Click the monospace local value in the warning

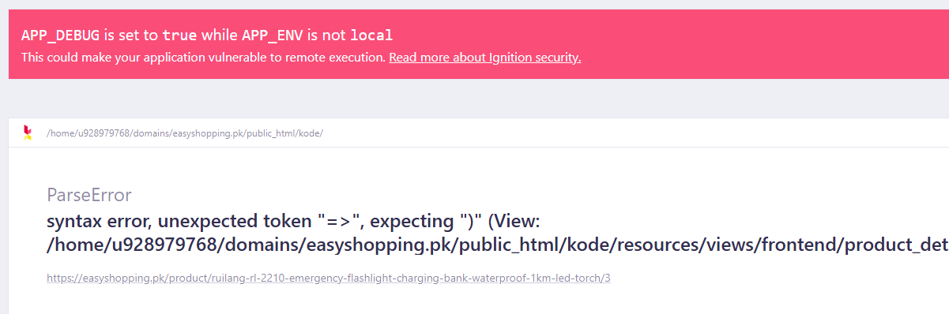(371, 36)
